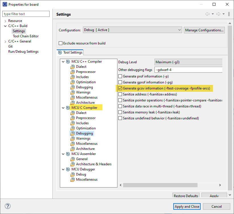Viewport: 234px width, 214px height.
Task: Click the Optimization icon under MCU C Compiler
Action: pos(73,128)
